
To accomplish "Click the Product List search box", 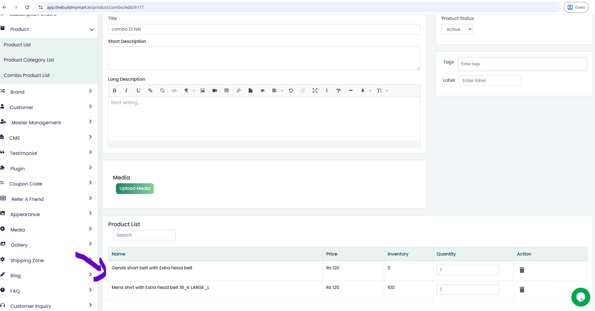I will click(144, 235).
